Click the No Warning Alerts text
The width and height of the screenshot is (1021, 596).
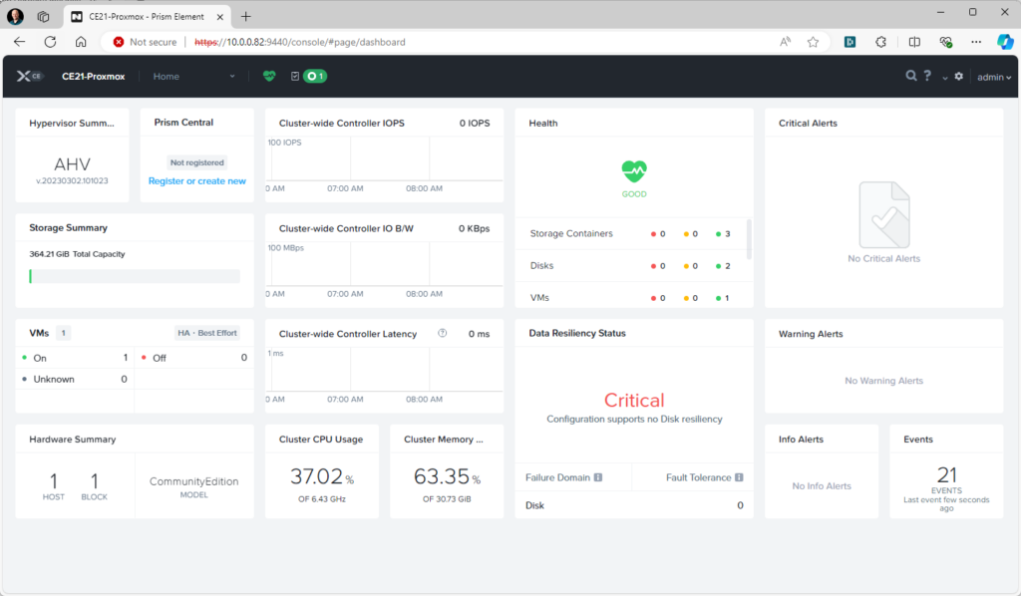point(884,381)
